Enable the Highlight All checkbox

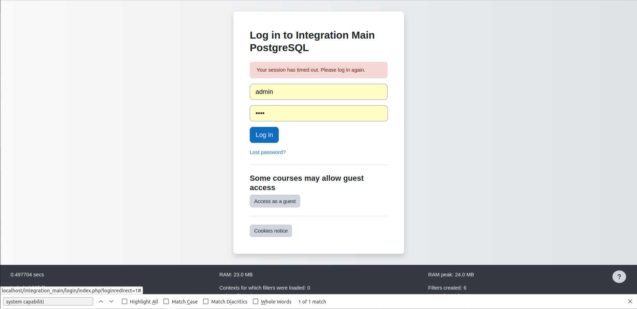[x=125, y=301]
